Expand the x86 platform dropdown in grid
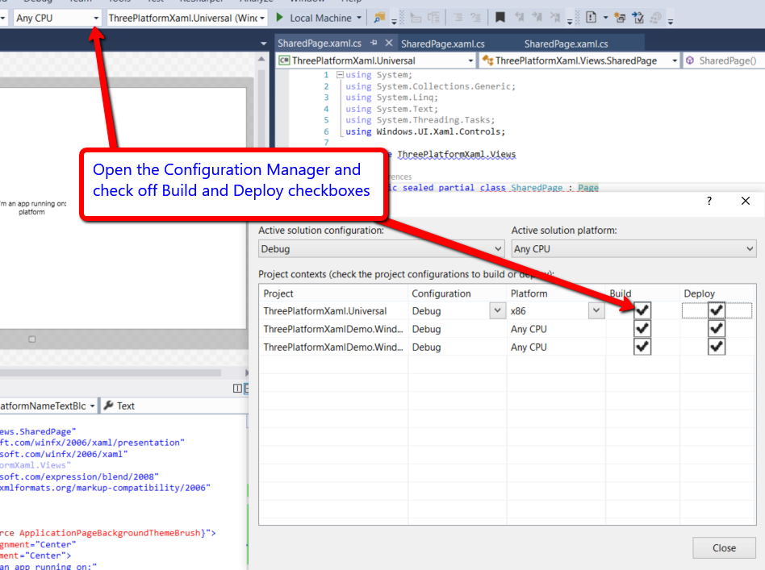765x570 pixels. tap(596, 310)
